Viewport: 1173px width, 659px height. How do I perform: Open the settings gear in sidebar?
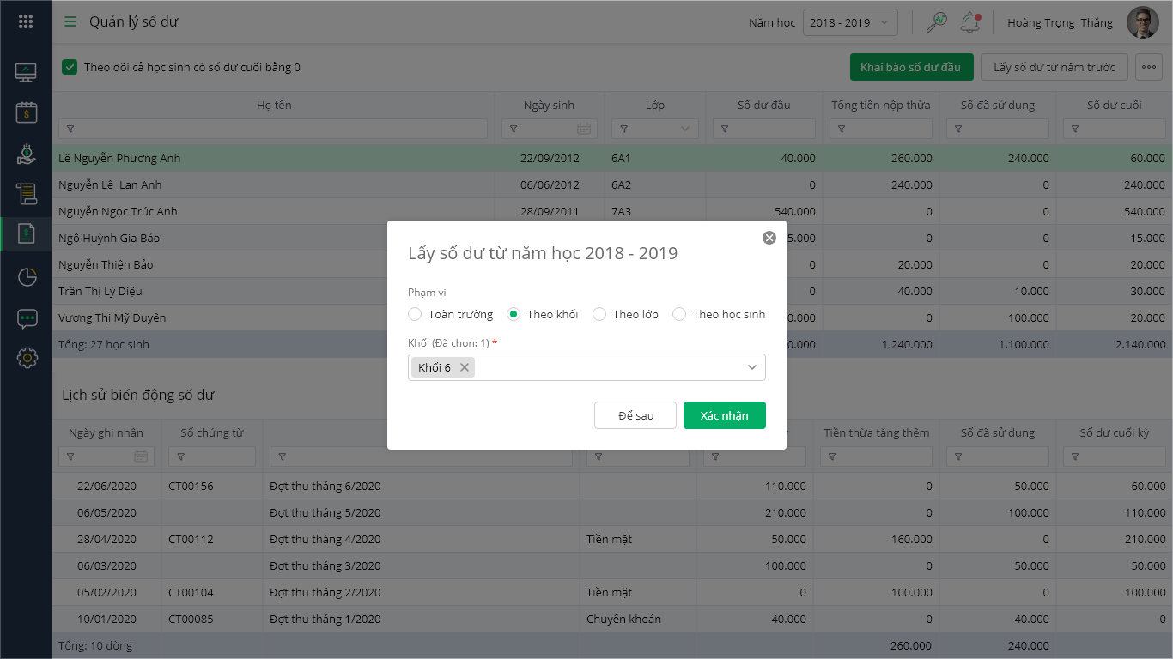pyautogui.click(x=27, y=358)
